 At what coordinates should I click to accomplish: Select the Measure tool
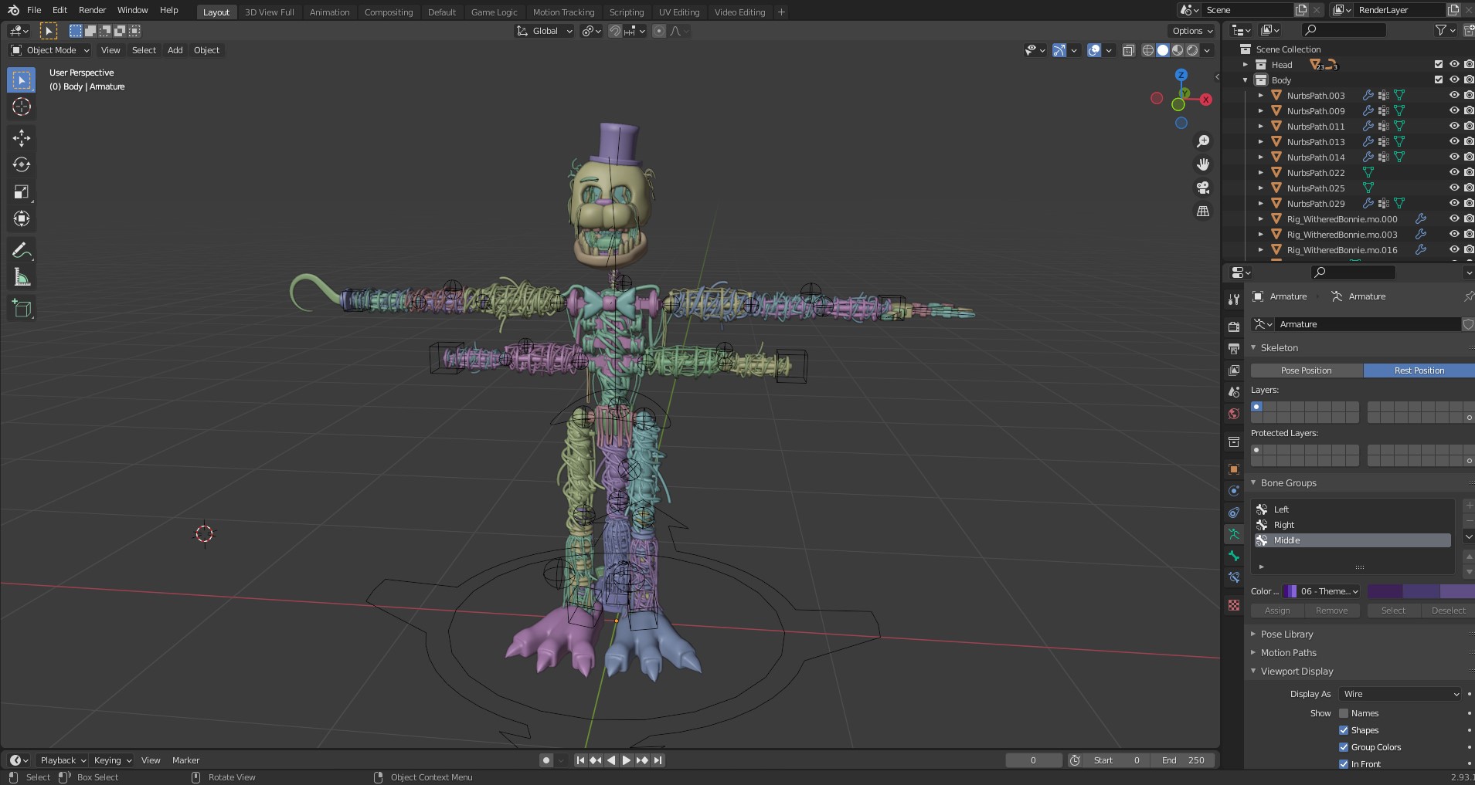point(22,277)
